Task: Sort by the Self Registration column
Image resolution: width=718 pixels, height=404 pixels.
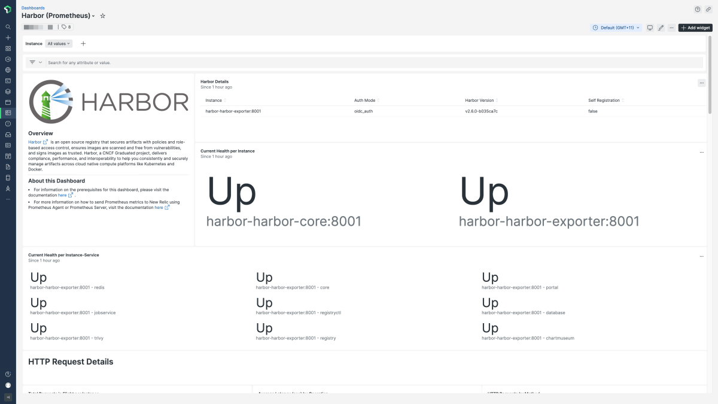Action: 607,100
